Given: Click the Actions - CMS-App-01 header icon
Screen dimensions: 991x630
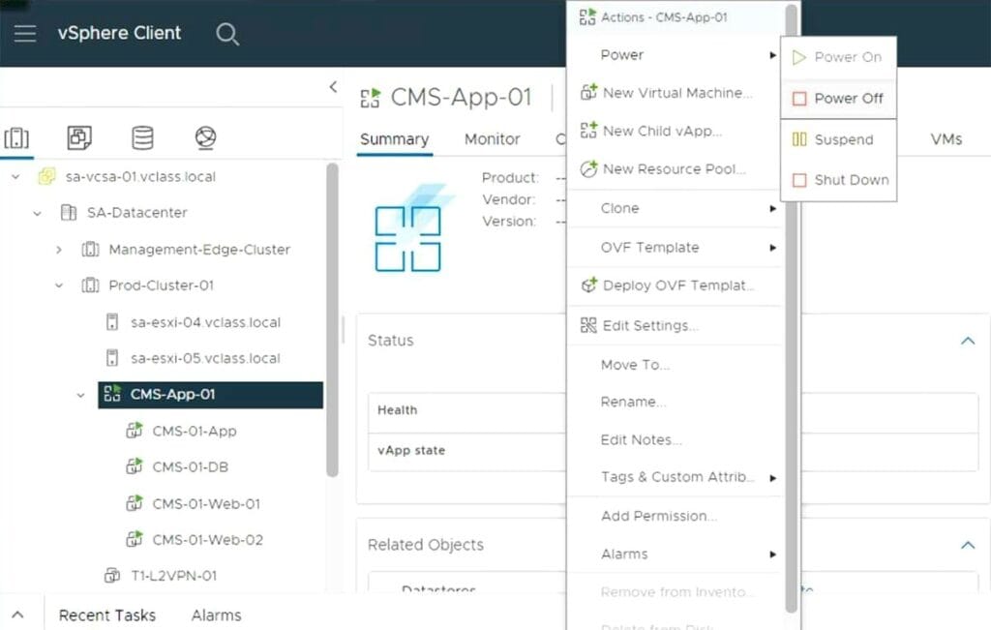Looking at the screenshot, I should [x=586, y=16].
